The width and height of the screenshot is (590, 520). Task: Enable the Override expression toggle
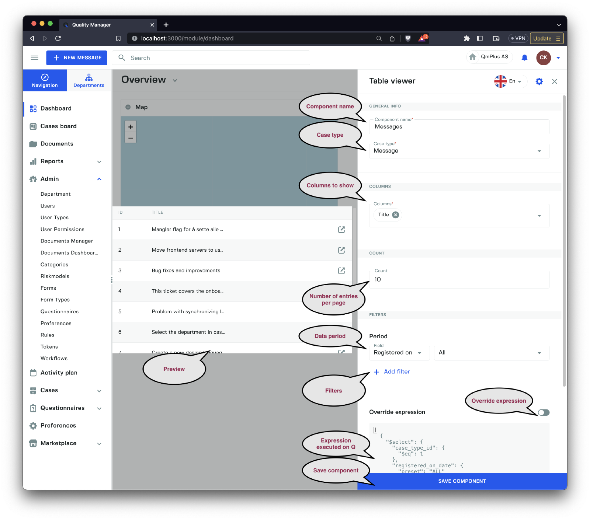[544, 412]
